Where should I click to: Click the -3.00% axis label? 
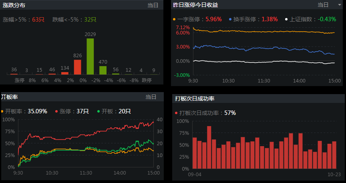point(182,75)
